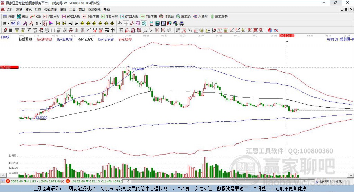Click the red circular target tool

point(71,30)
